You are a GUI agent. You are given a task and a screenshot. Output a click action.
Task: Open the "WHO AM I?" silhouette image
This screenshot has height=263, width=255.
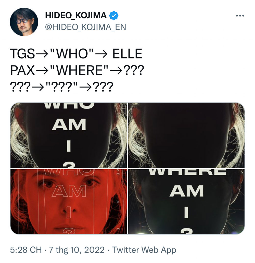point(69,135)
